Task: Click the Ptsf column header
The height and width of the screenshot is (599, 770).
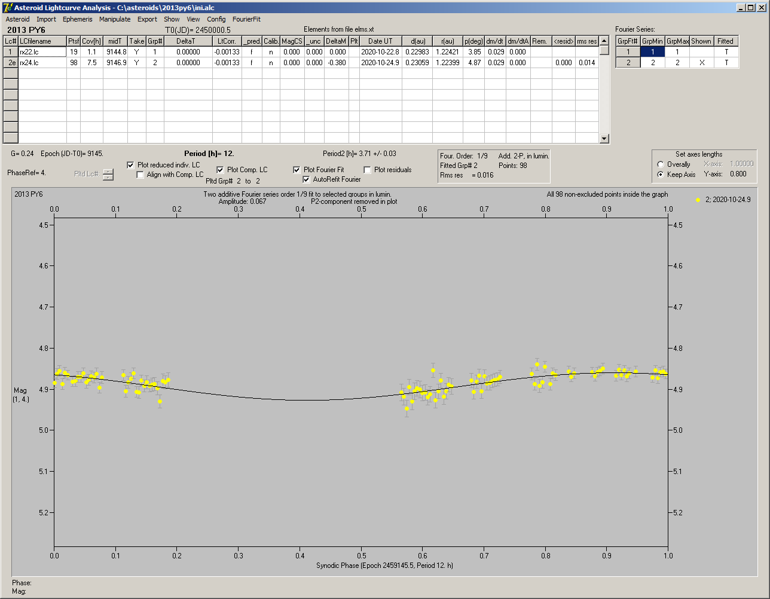Action: click(74, 41)
